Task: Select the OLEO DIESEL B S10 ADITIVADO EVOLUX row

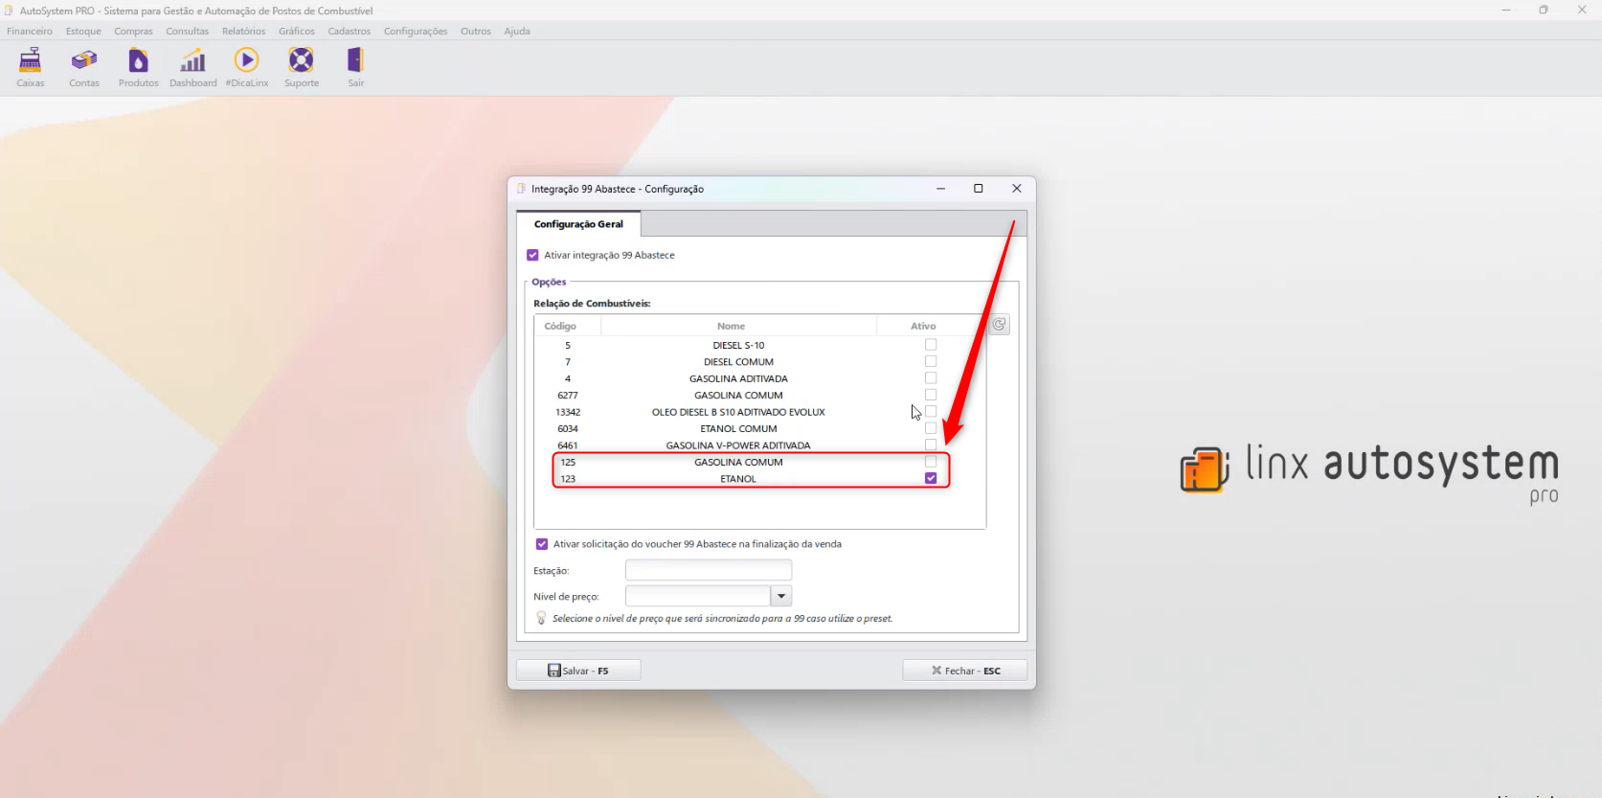Action: pos(738,412)
